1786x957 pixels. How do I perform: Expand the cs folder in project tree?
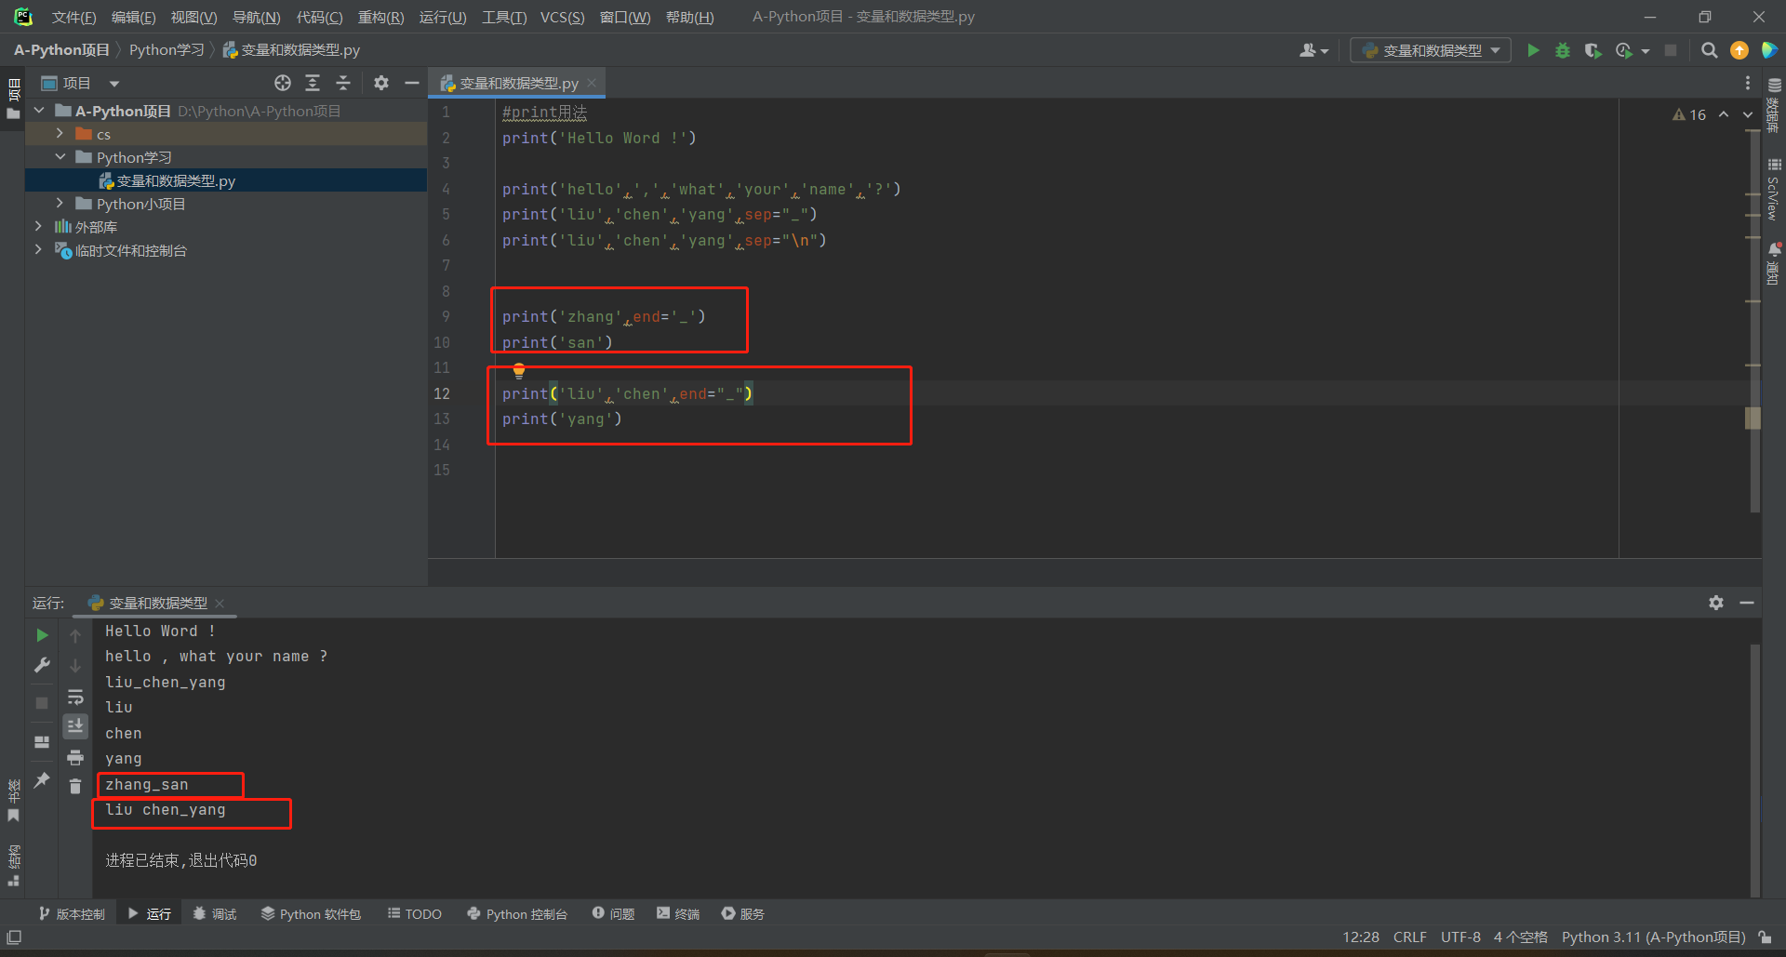coord(60,134)
